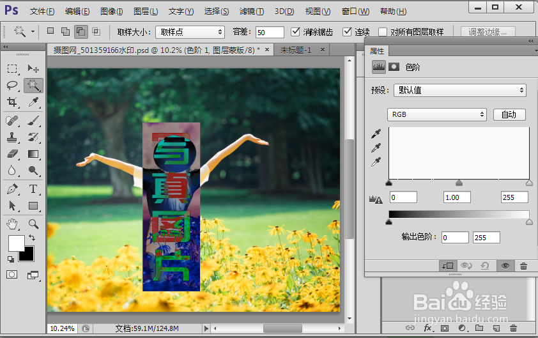Screen dimensions: 538x338
Task: Select the Magic Wand tool in toolbox
Action: coord(33,85)
